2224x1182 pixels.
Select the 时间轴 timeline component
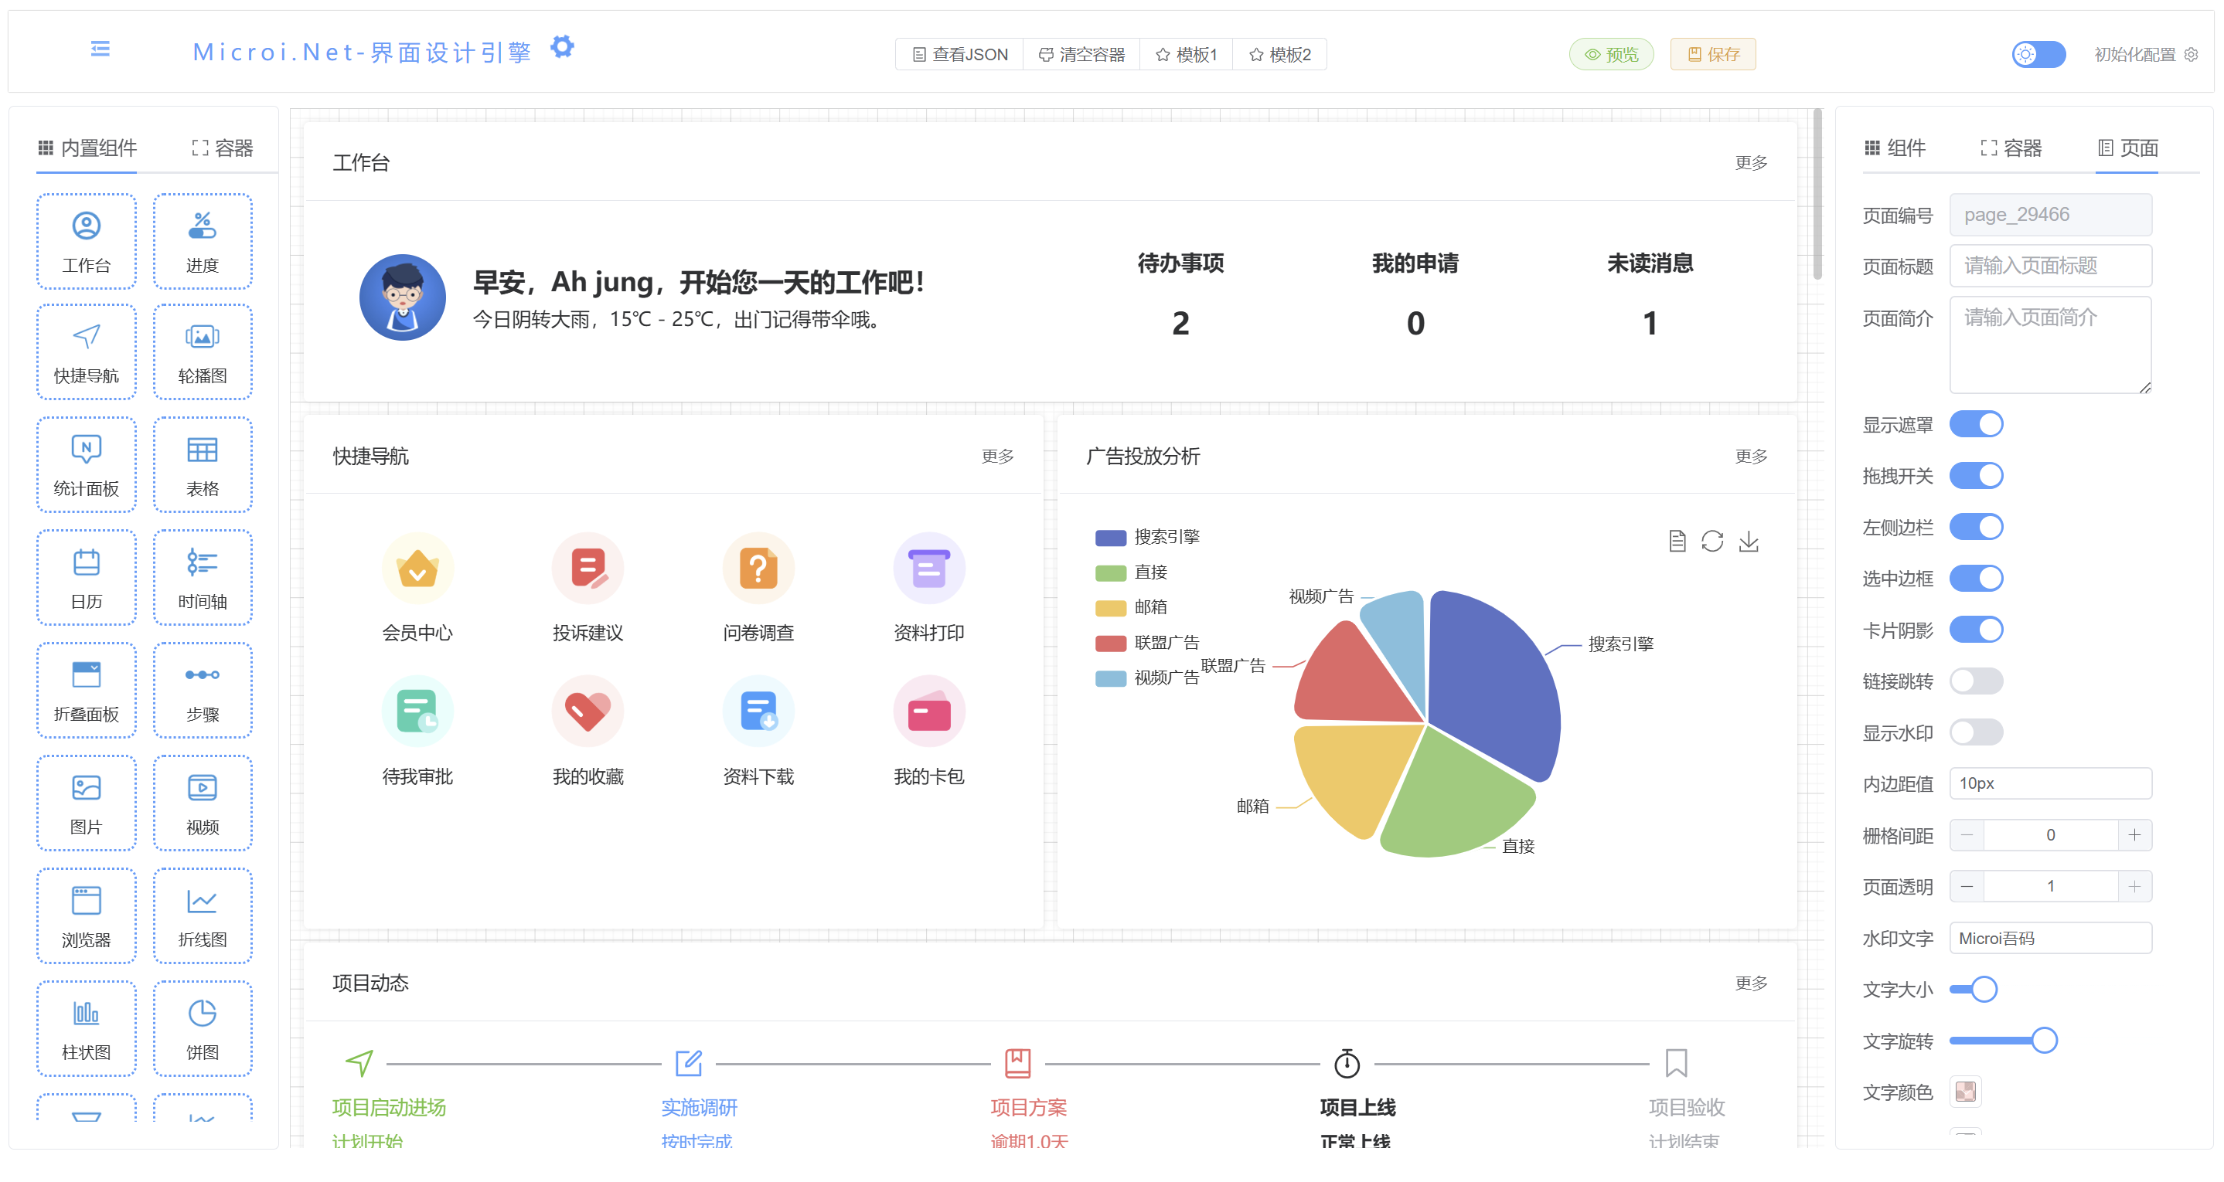pyautogui.click(x=202, y=576)
